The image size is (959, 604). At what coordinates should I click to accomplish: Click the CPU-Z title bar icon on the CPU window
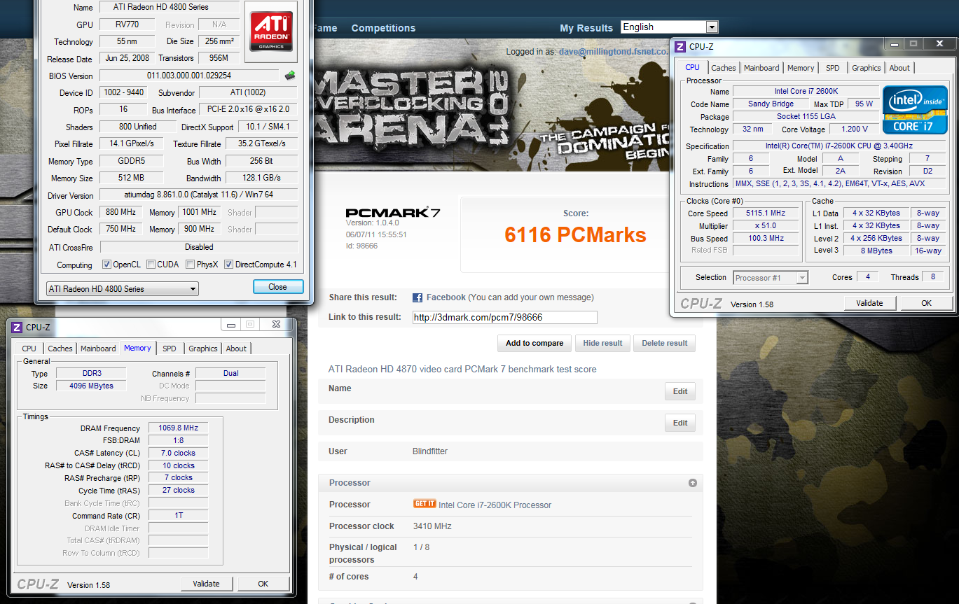(x=679, y=47)
